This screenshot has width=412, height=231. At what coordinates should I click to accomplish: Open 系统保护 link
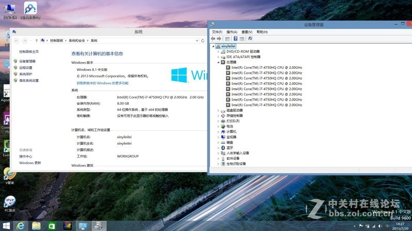tap(25, 74)
